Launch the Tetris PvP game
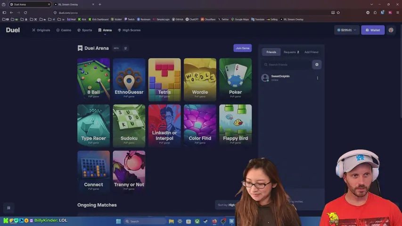402x226 pixels. click(164, 80)
